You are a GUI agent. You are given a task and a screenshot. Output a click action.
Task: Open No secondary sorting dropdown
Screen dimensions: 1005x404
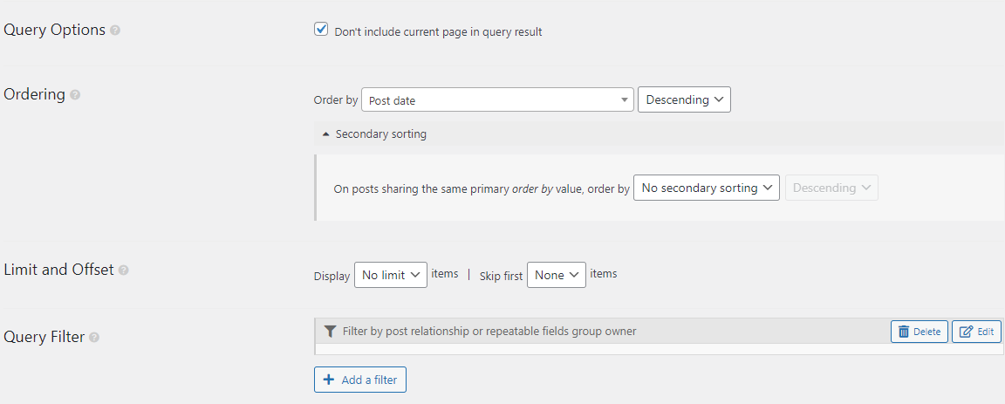click(x=707, y=188)
